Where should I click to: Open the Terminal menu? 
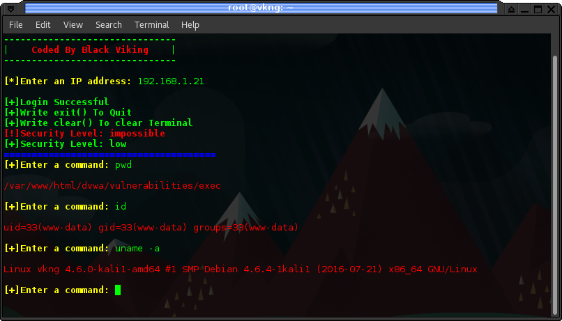click(151, 24)
